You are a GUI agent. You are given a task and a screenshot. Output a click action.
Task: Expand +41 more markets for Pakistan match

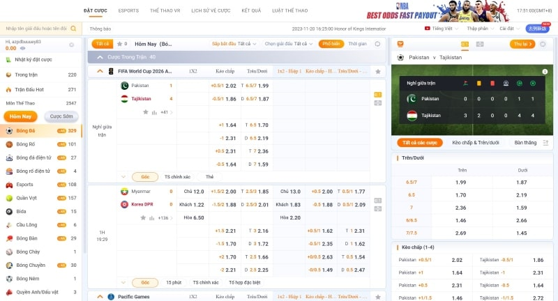(x=167, y=112)
